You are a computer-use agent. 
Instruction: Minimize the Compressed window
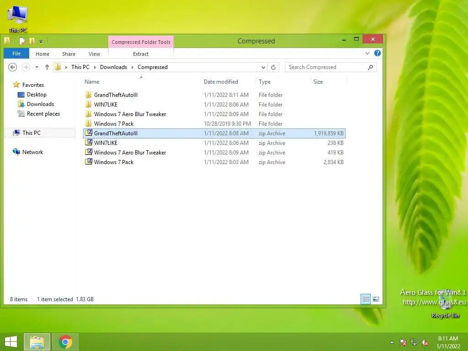(x=344, y=39)
